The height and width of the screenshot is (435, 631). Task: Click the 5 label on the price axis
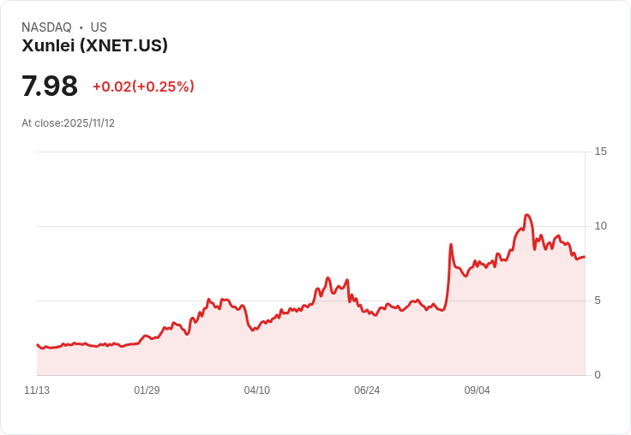point(598,301)
